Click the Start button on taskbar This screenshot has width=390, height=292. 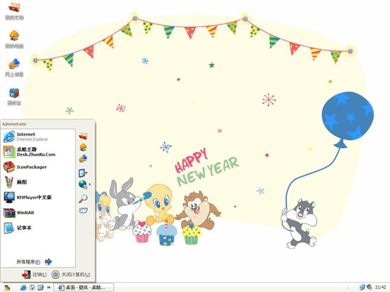(x=8, y=288)
